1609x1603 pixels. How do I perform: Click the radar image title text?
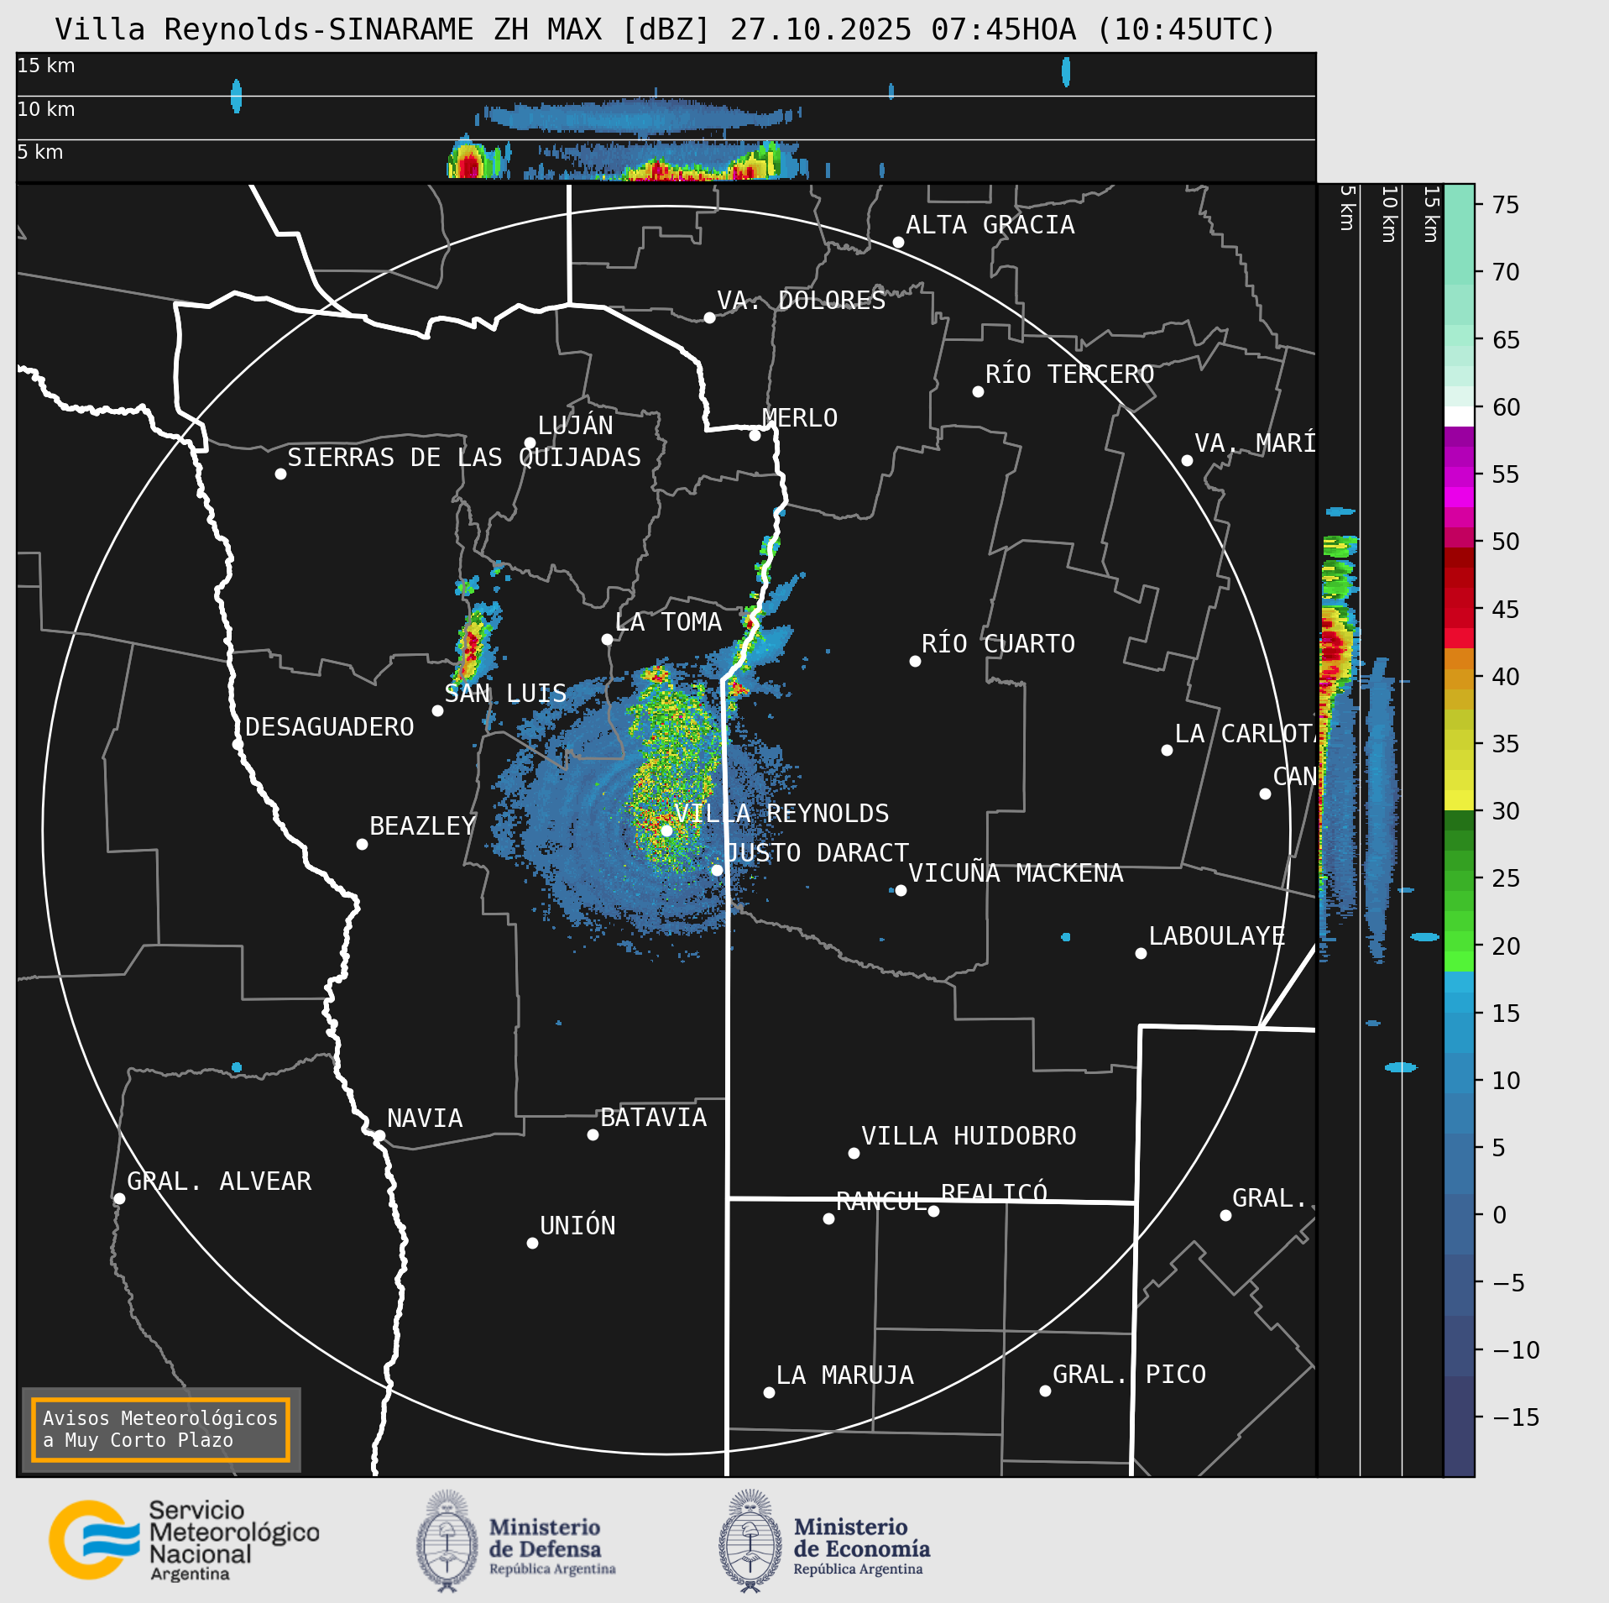[x=665, y=29]
